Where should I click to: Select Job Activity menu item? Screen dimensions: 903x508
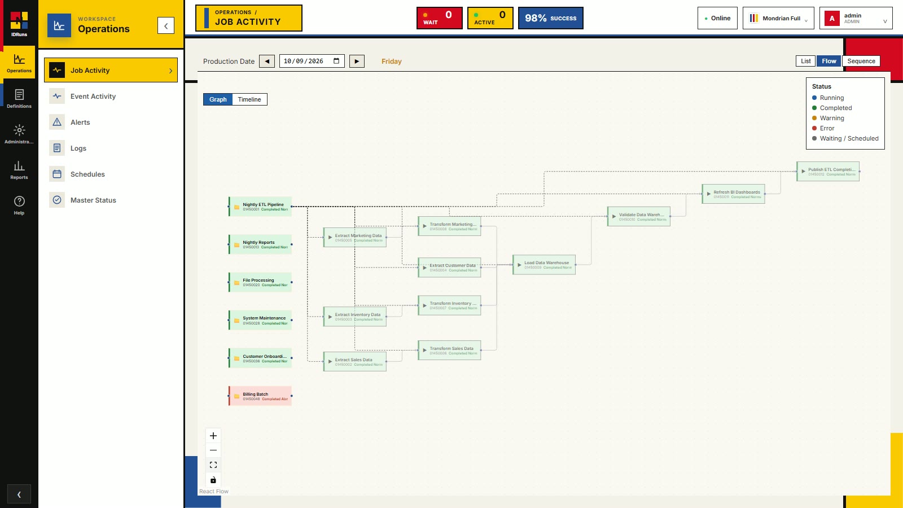111,71
